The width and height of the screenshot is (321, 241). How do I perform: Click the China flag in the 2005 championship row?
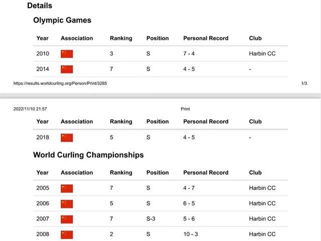[x=67, y=188]
